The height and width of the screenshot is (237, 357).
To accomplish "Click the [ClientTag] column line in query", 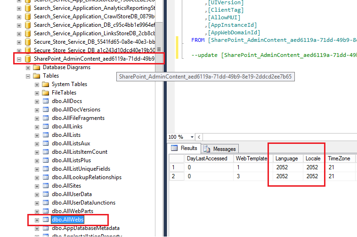I will tap(224, 10).
